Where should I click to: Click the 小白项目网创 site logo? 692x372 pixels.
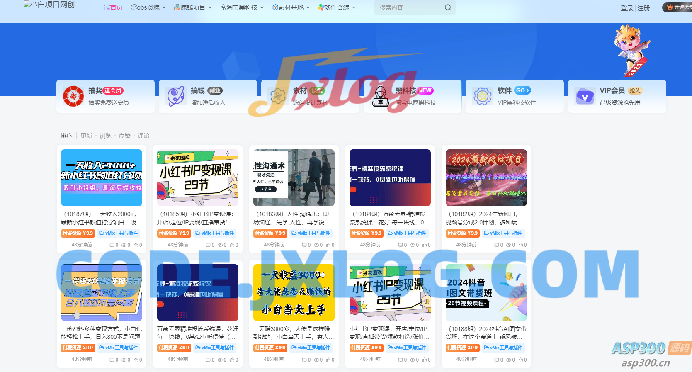[x=49, y=5]
